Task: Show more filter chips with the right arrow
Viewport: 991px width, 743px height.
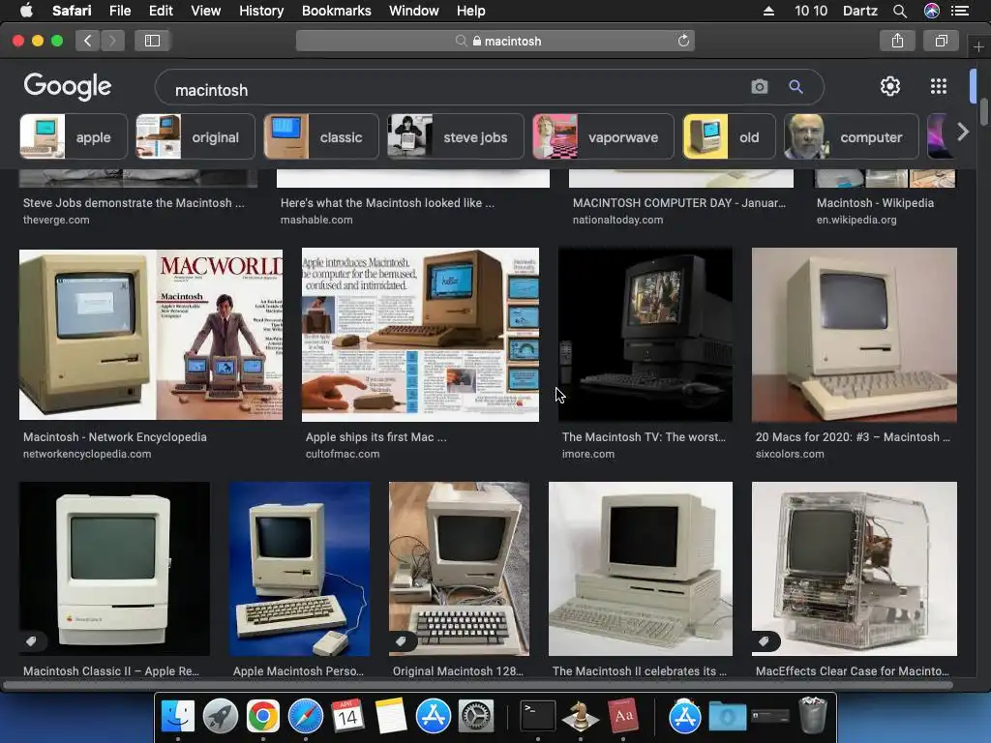Action: tap(963, 132)
